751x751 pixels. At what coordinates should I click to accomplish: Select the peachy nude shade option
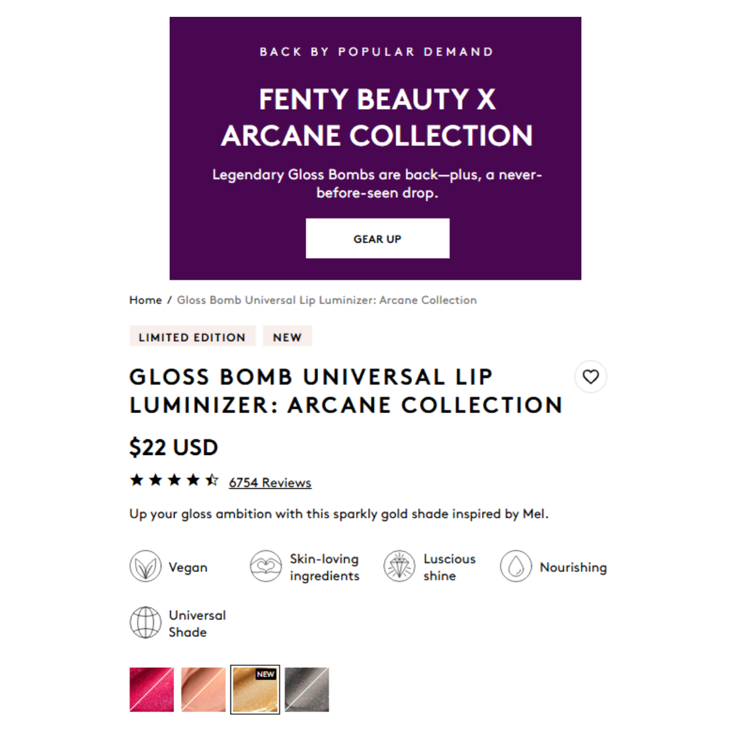click(203, 689)
